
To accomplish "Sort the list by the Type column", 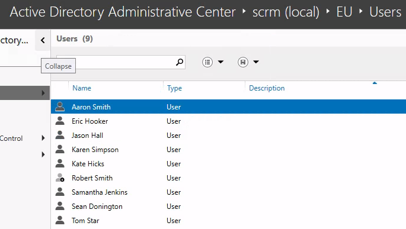I will [174, 88].
